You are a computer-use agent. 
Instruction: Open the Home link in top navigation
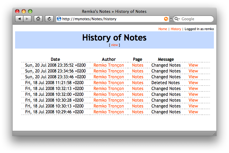pos(163,29)
